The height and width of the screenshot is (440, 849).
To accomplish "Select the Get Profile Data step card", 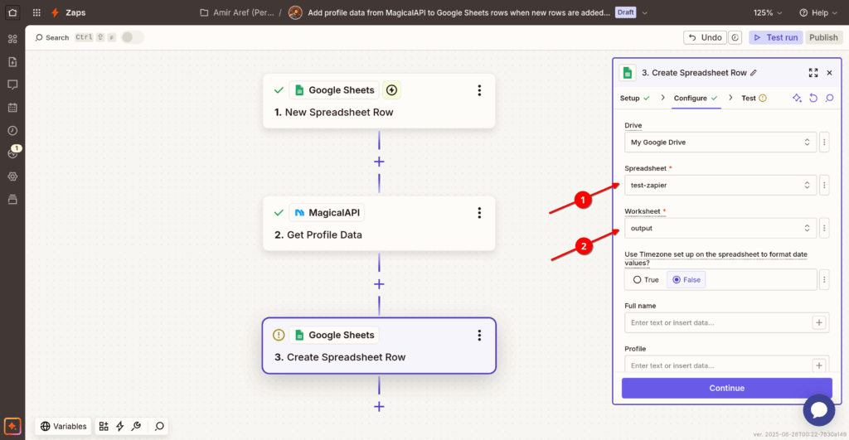I will 379,224.
